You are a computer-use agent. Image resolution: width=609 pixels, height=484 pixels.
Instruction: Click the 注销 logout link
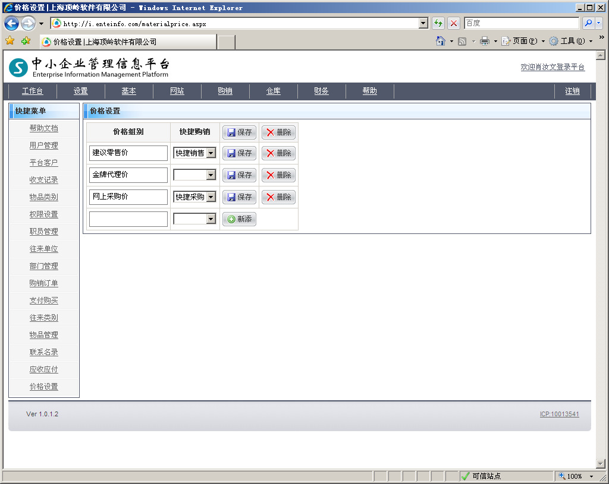(572, 91)
